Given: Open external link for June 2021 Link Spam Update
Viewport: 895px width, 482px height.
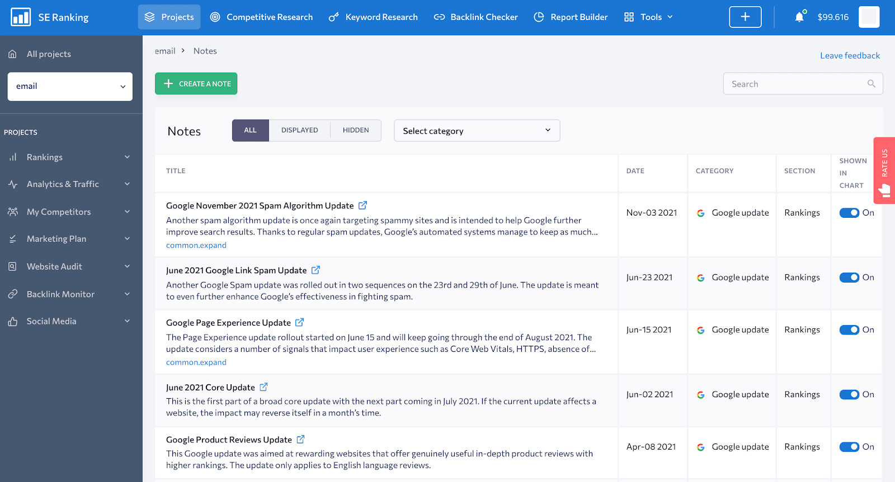Looking at the screenshot, I should coord(315,270).
